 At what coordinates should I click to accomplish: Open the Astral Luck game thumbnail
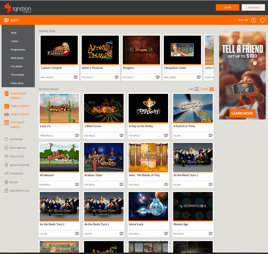point(149,206)
